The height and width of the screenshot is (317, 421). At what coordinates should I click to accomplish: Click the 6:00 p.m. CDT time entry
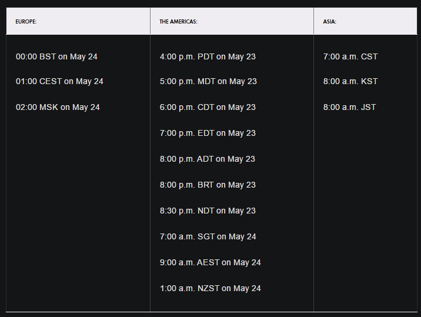click(x=208, y=108)
